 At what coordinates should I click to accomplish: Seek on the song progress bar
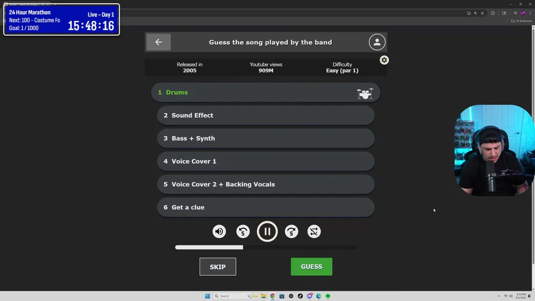266,247
